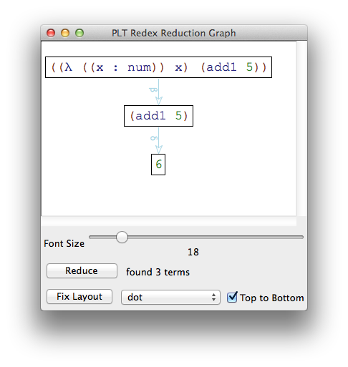Click the red close window button
Screen dimensions: 348x367
pos(51,33)
